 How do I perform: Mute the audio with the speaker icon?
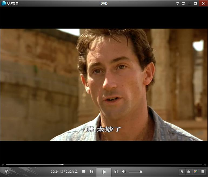(124, 172)
